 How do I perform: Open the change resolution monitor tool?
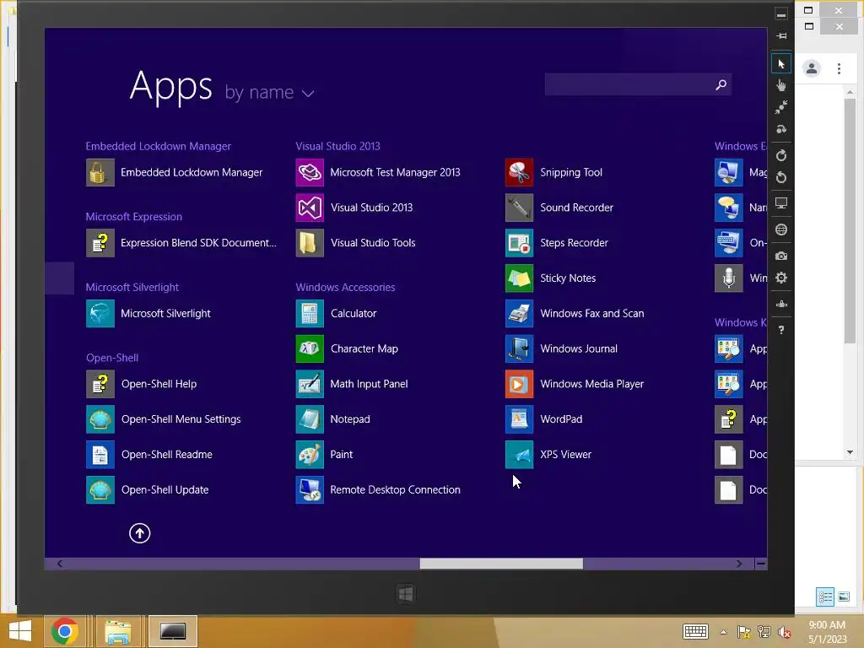[781, 203]
